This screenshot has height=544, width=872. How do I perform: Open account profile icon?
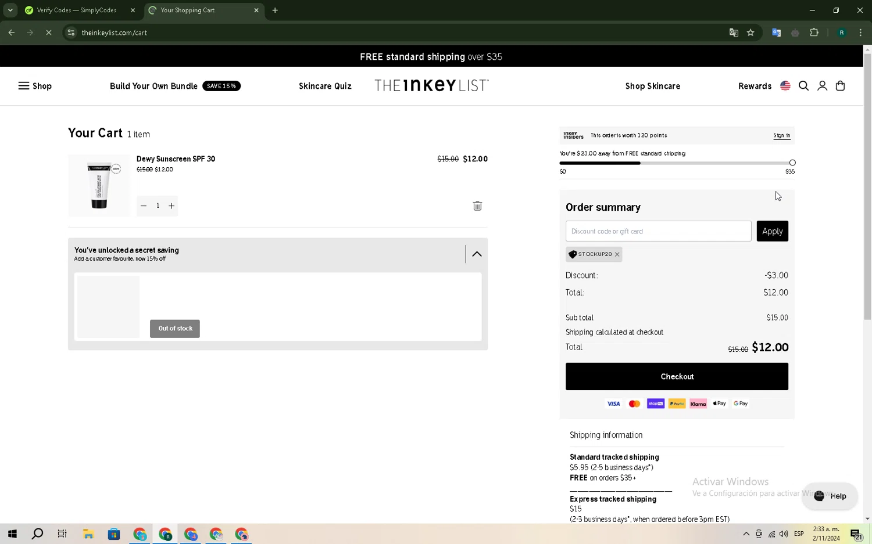(x=822, y=86)
